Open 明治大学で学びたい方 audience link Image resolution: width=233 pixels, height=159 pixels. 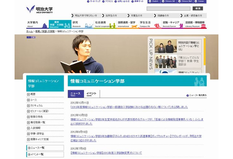[84, 16]
